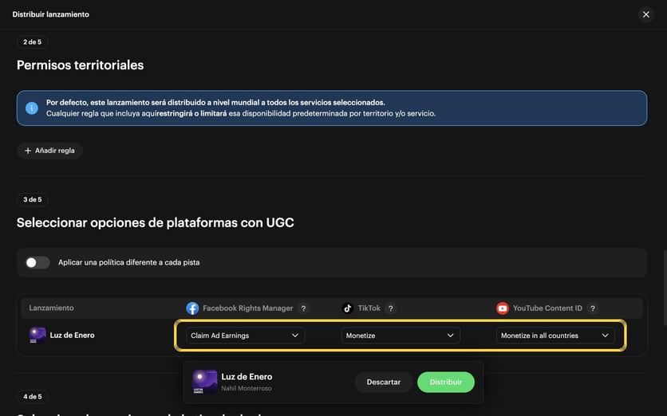This screenshot has width=667, height=416.
Task: Open help tooltip for Facebook Rights Manager
Action: coord(303,308)
